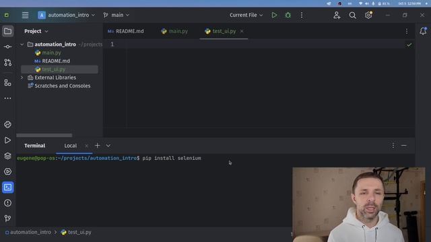This screenshot has width=431, height=242.
Task: Open the main branch dropdown
Action: coord(117,15)
